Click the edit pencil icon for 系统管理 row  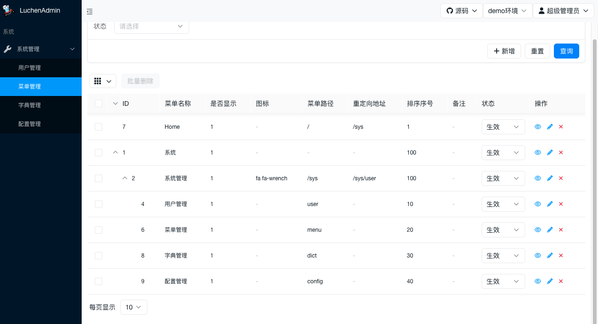(550, 178)
